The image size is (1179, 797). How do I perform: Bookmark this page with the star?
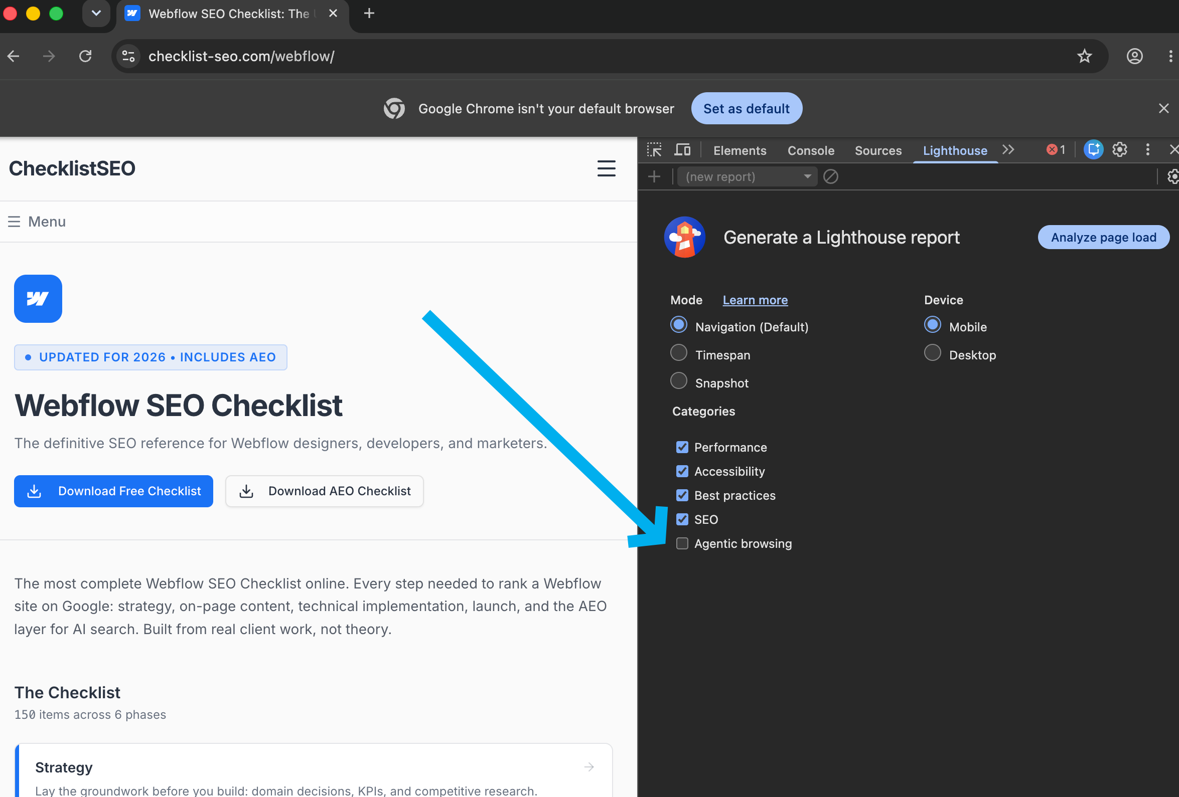[x=1084, y=56]
